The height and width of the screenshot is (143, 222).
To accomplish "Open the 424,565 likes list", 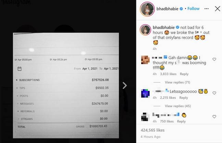I will (x=152, y=130).
